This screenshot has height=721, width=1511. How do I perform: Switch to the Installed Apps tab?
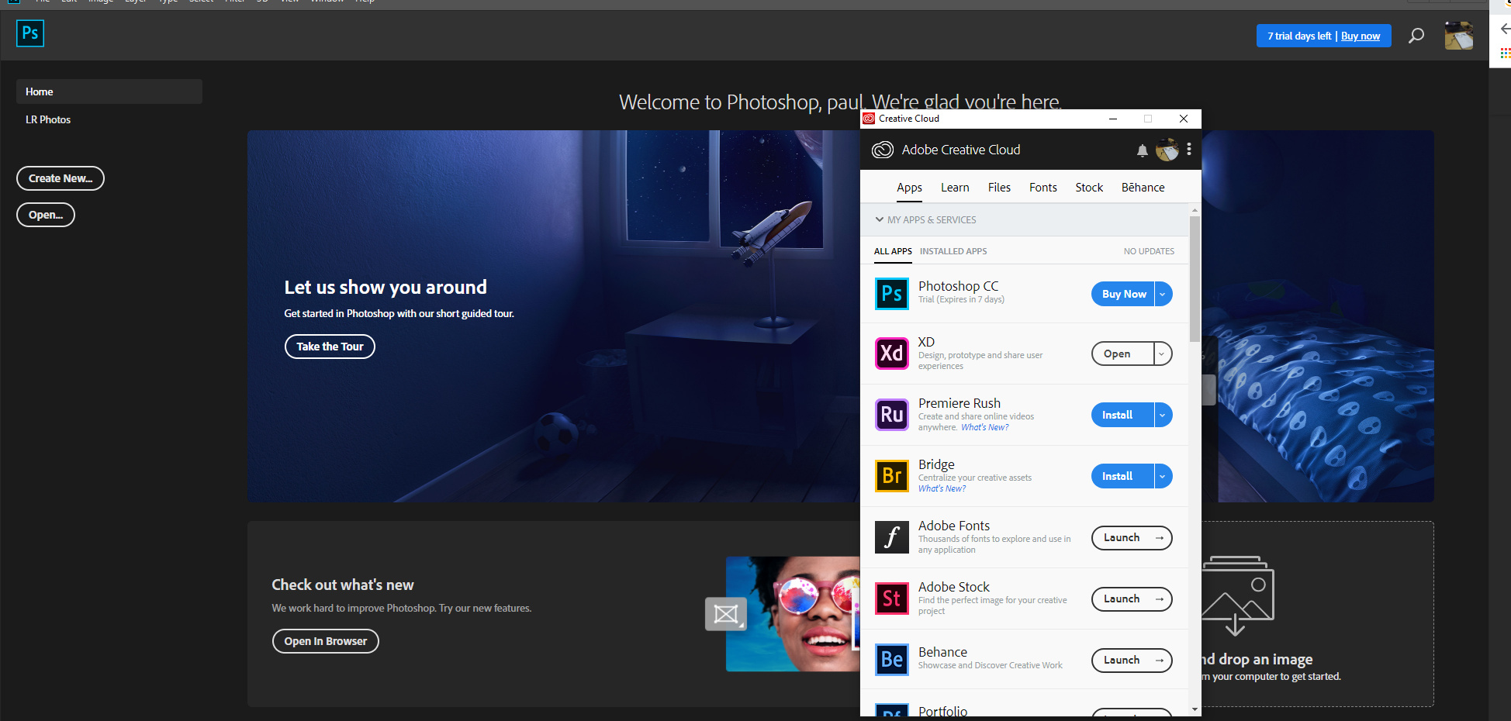pos(953,251)
